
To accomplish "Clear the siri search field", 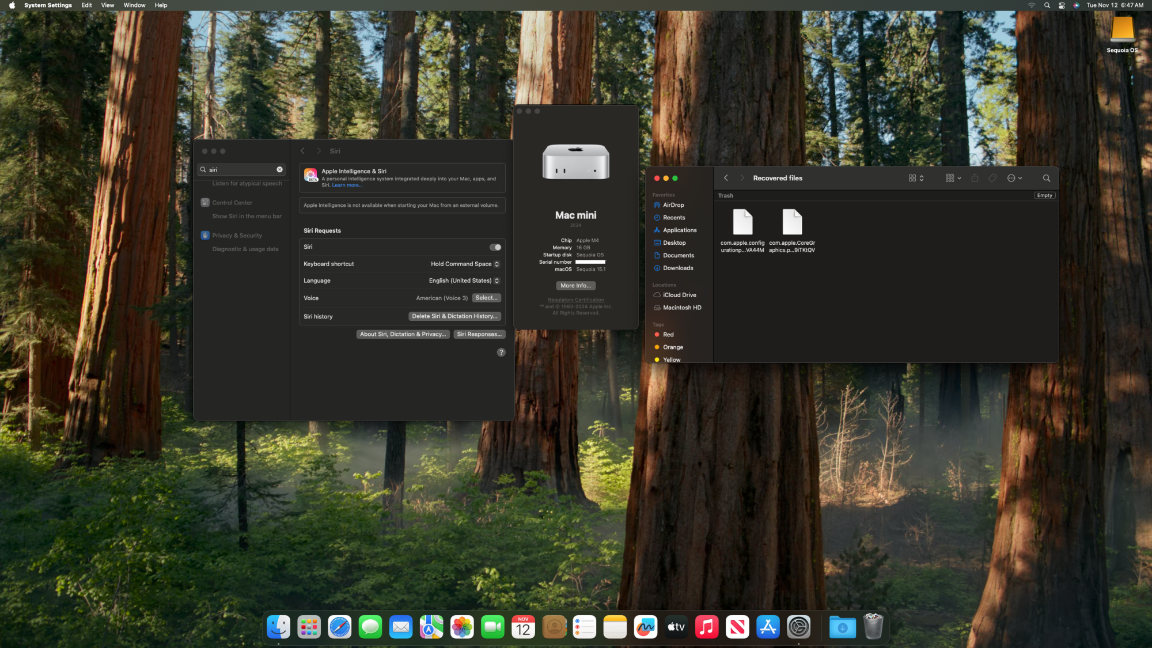I will [279, 170].
